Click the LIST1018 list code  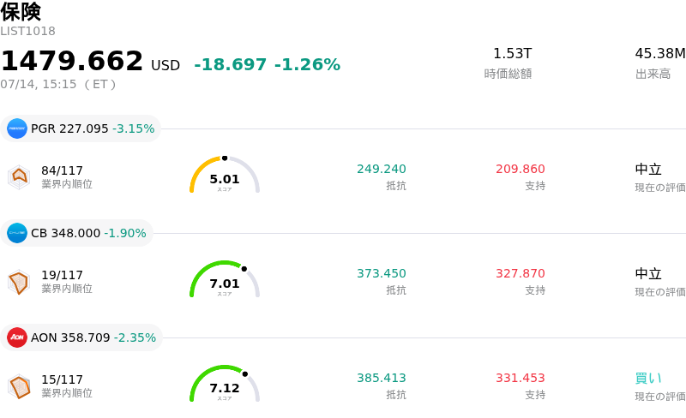point(27,31)
